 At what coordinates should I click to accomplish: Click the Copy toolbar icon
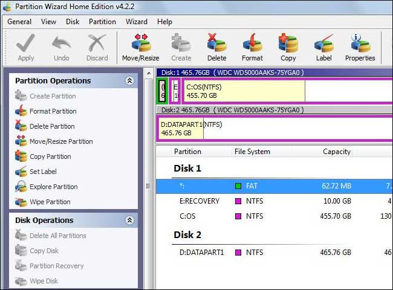point(288,43)
